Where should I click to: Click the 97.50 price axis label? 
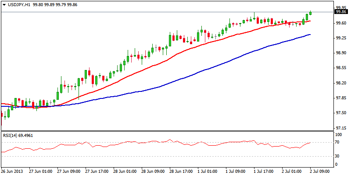[x=340, y=113]
